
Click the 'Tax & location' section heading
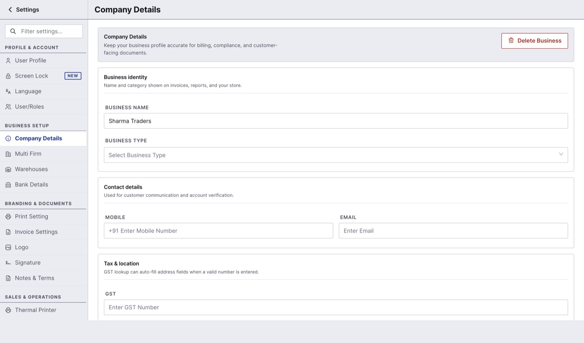point(121,264)
